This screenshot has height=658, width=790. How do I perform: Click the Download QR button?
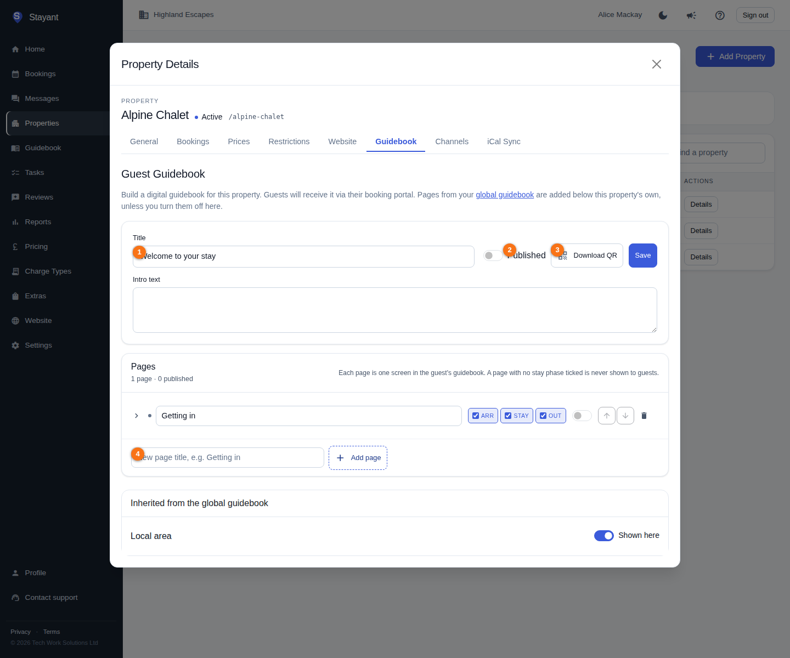tap(587, 256)
